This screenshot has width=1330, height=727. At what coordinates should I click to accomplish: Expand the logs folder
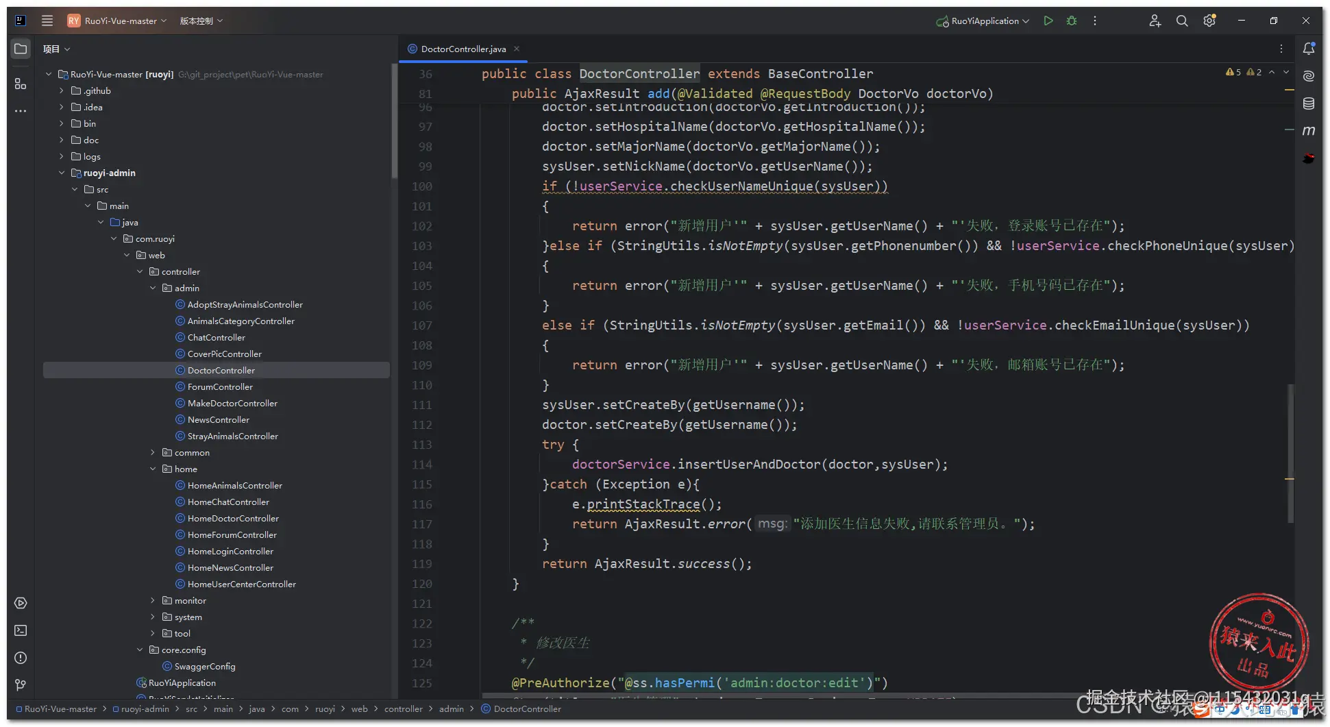62,156
